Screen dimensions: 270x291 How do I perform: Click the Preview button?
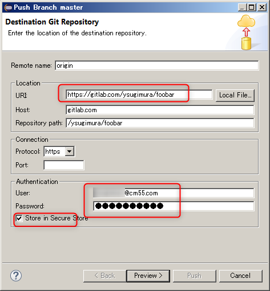[x=148, y=276]
